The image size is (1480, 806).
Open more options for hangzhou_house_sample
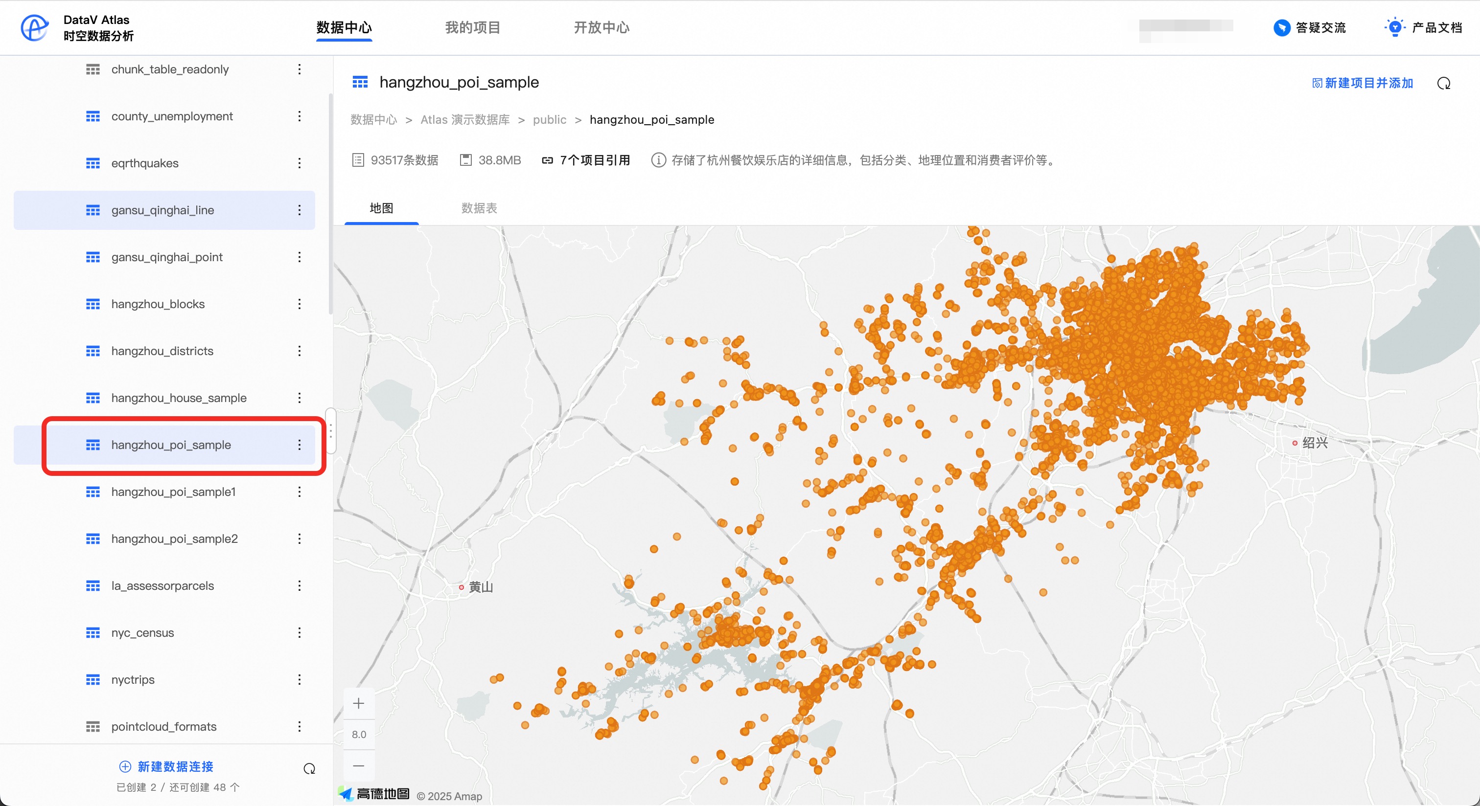300,398
